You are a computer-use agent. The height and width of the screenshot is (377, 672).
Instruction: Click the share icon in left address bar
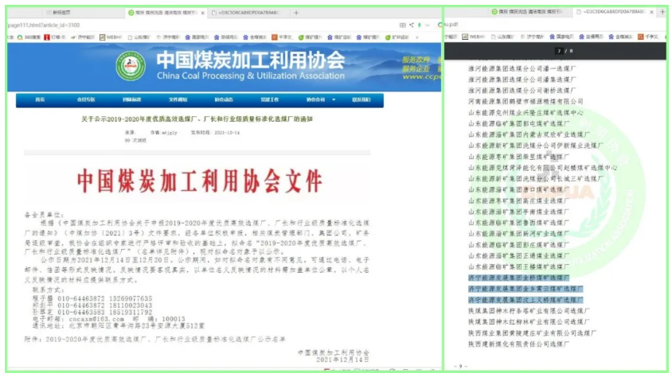(412, 25)
